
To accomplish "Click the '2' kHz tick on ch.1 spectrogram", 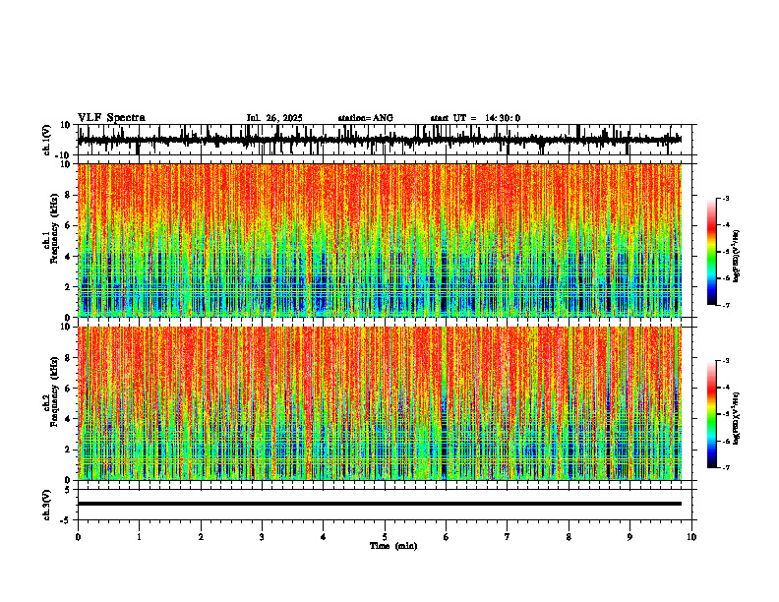I will coord(68,286).
